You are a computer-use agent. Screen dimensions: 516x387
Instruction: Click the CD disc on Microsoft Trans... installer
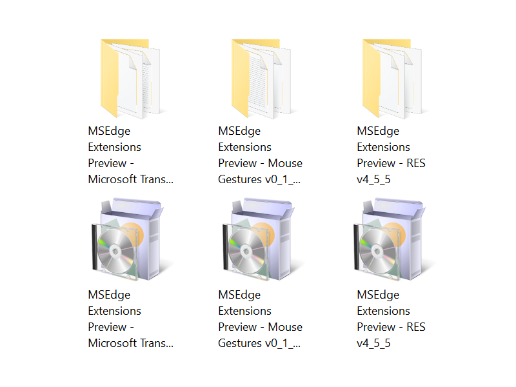tap(116, 252)
